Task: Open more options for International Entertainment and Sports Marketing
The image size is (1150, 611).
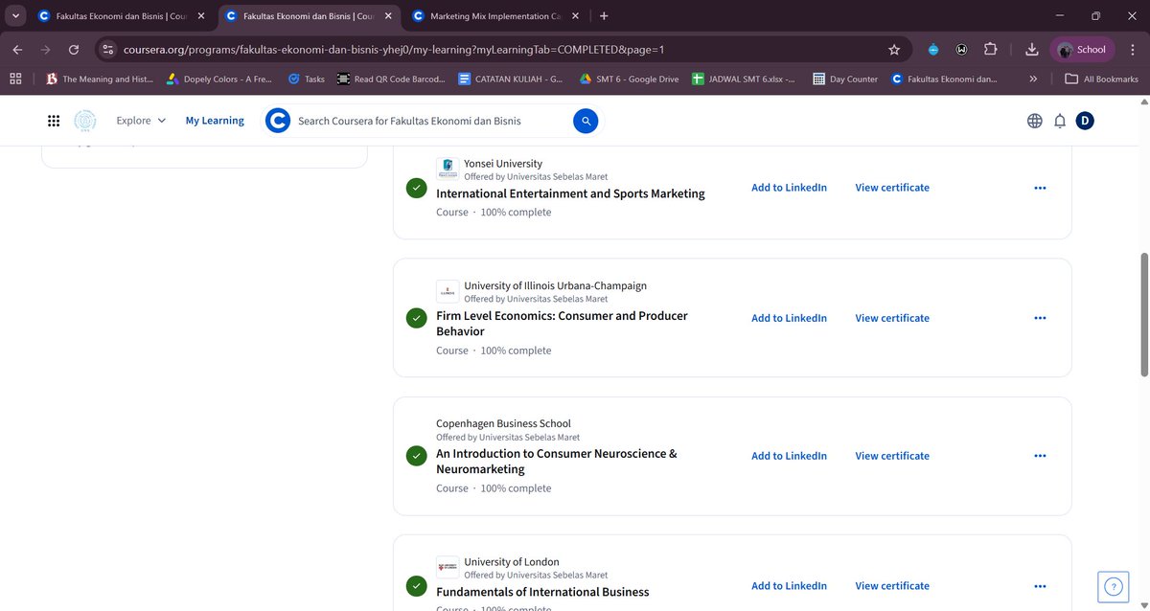Action: click(1040, 188)
